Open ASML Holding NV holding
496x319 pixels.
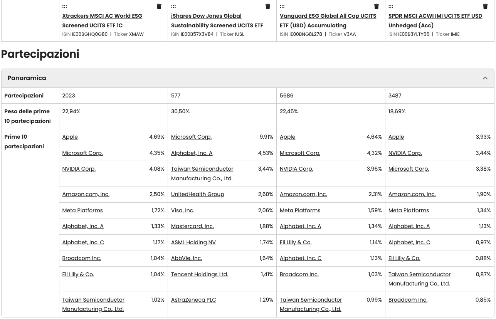193,242
